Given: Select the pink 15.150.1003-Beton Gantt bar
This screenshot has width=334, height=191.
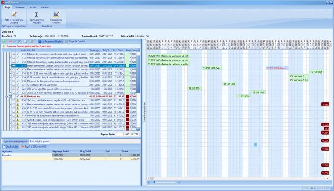Looking at the screenshot, I should point(277,68).
